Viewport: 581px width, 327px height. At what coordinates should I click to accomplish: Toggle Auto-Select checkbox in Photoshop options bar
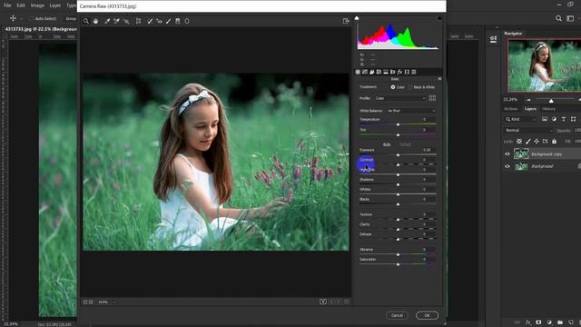[x=32, y=18]
